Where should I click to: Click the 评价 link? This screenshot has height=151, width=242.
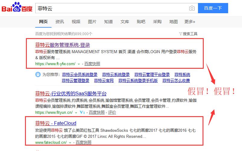coord(112,112)
